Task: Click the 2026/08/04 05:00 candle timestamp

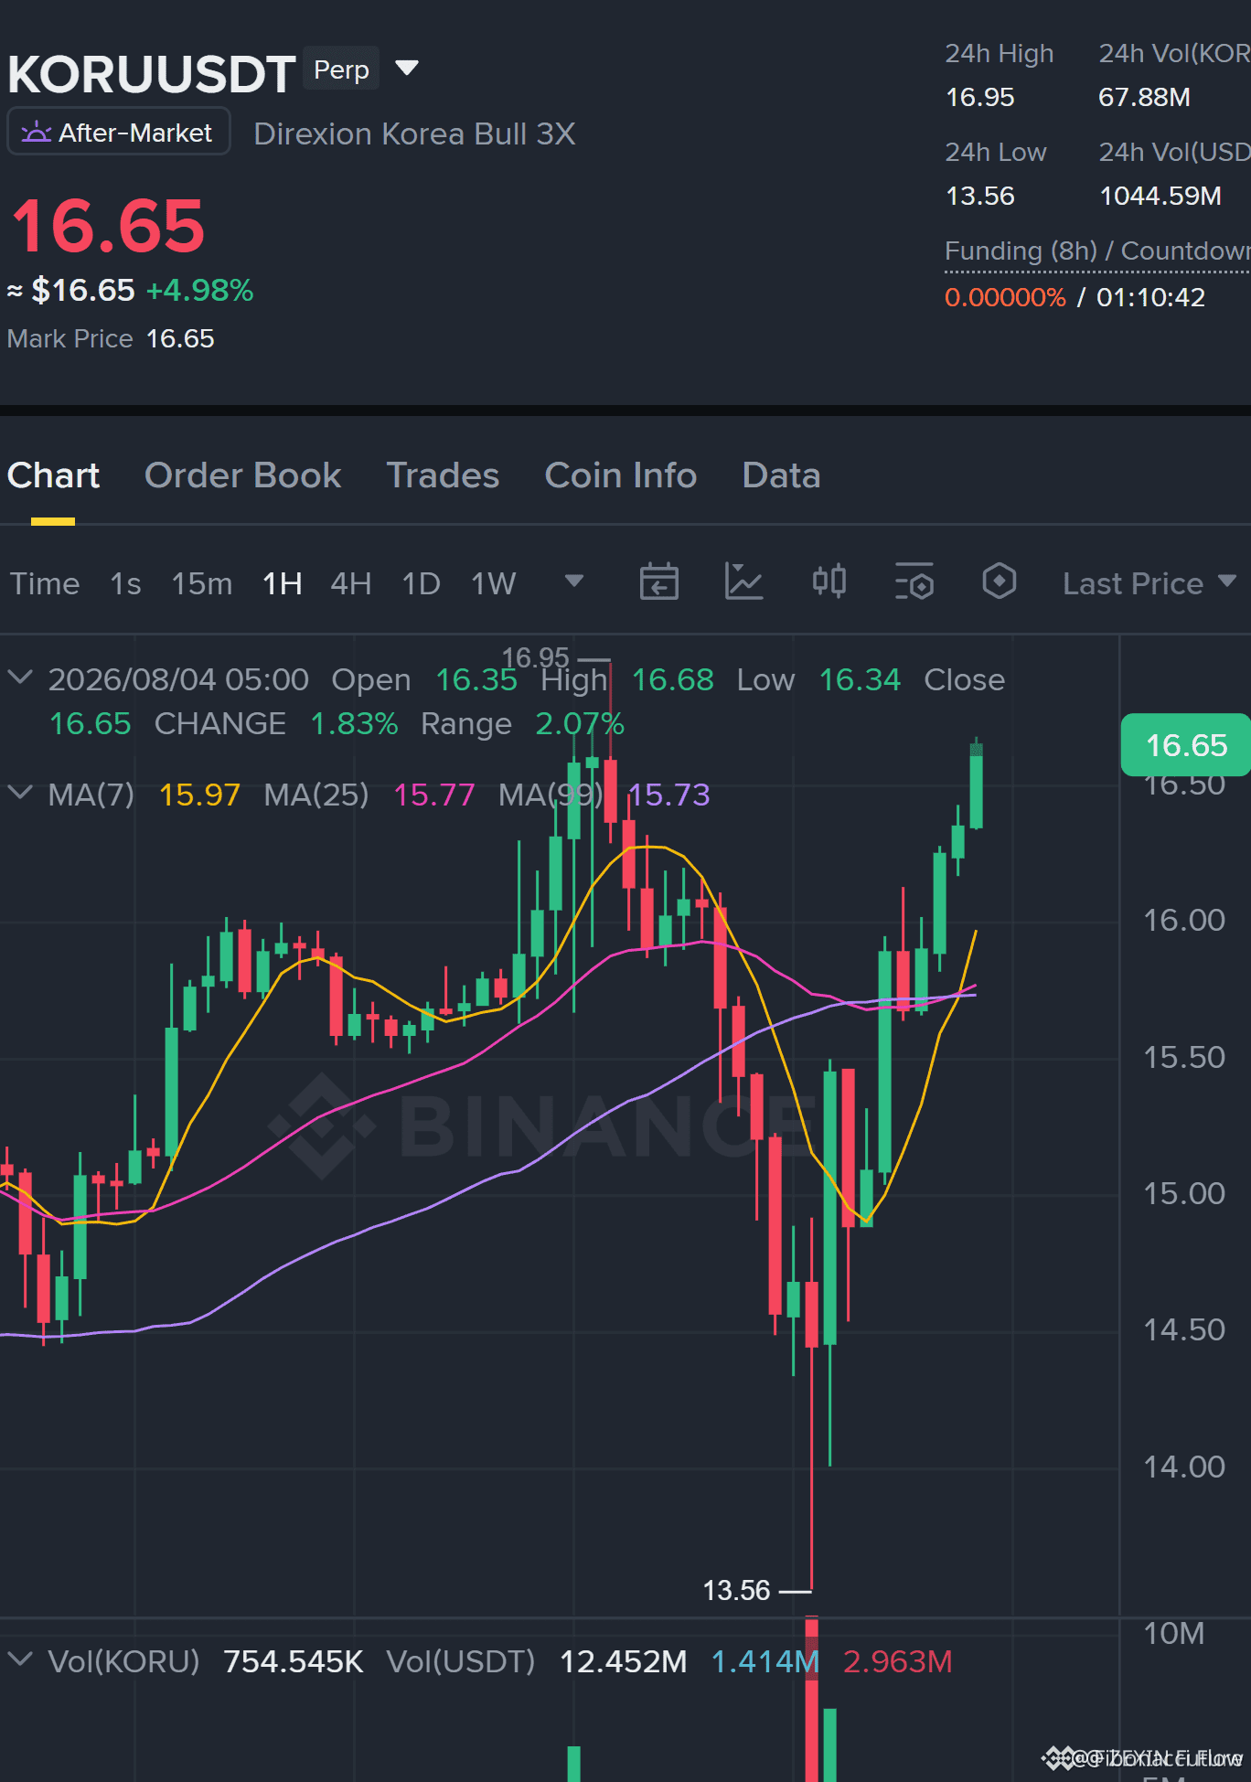Action: [x=178, y=679]
